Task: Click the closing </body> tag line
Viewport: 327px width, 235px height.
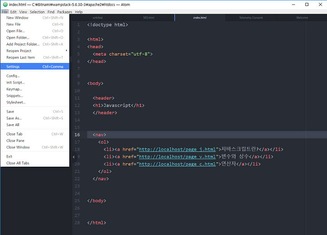Action: click(x=97, y=201)
